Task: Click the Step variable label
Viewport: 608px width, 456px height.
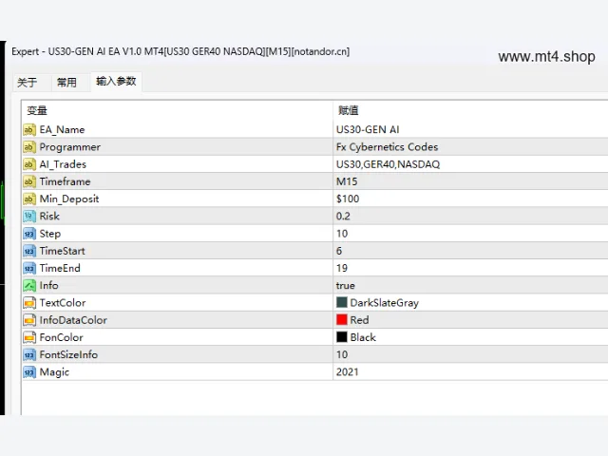Action: pyautogui.click(x=50, y=234)
